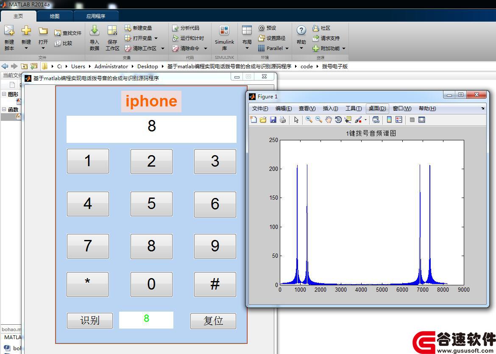The image size is (496, 354).
Task: Click Up One Level folder icon
Action: 24,66
